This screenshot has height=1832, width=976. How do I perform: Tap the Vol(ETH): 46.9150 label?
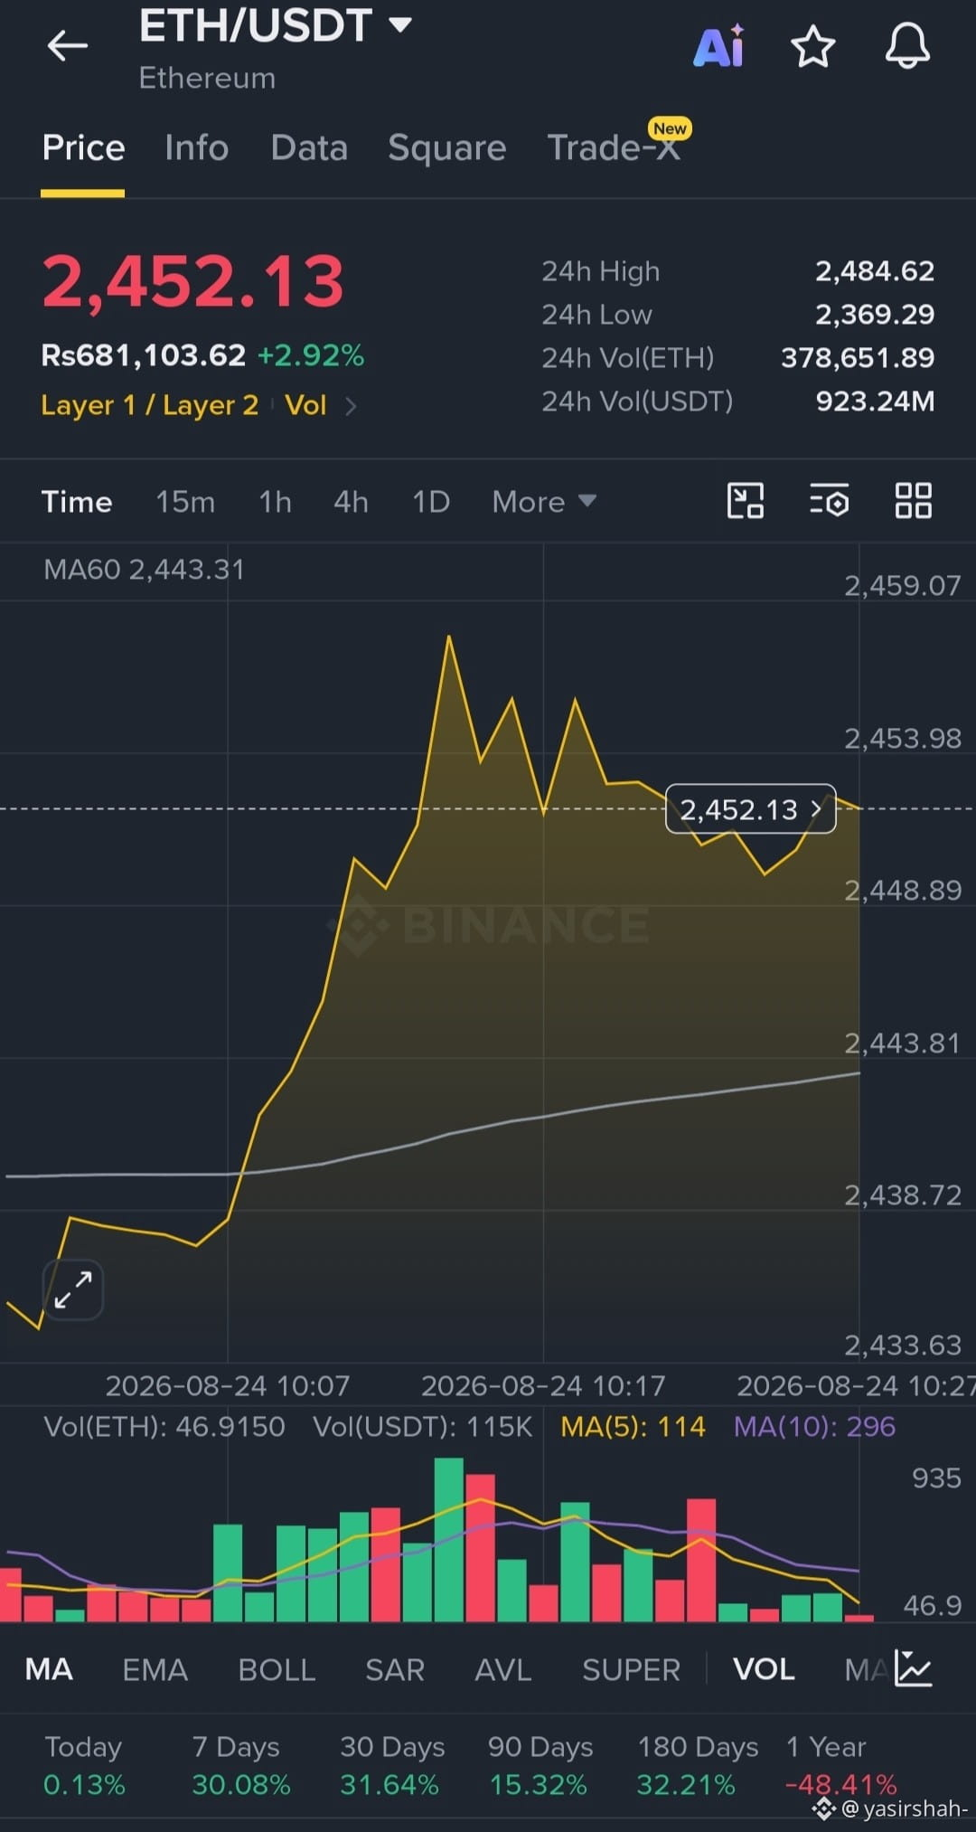click(x=164, y=1427)
